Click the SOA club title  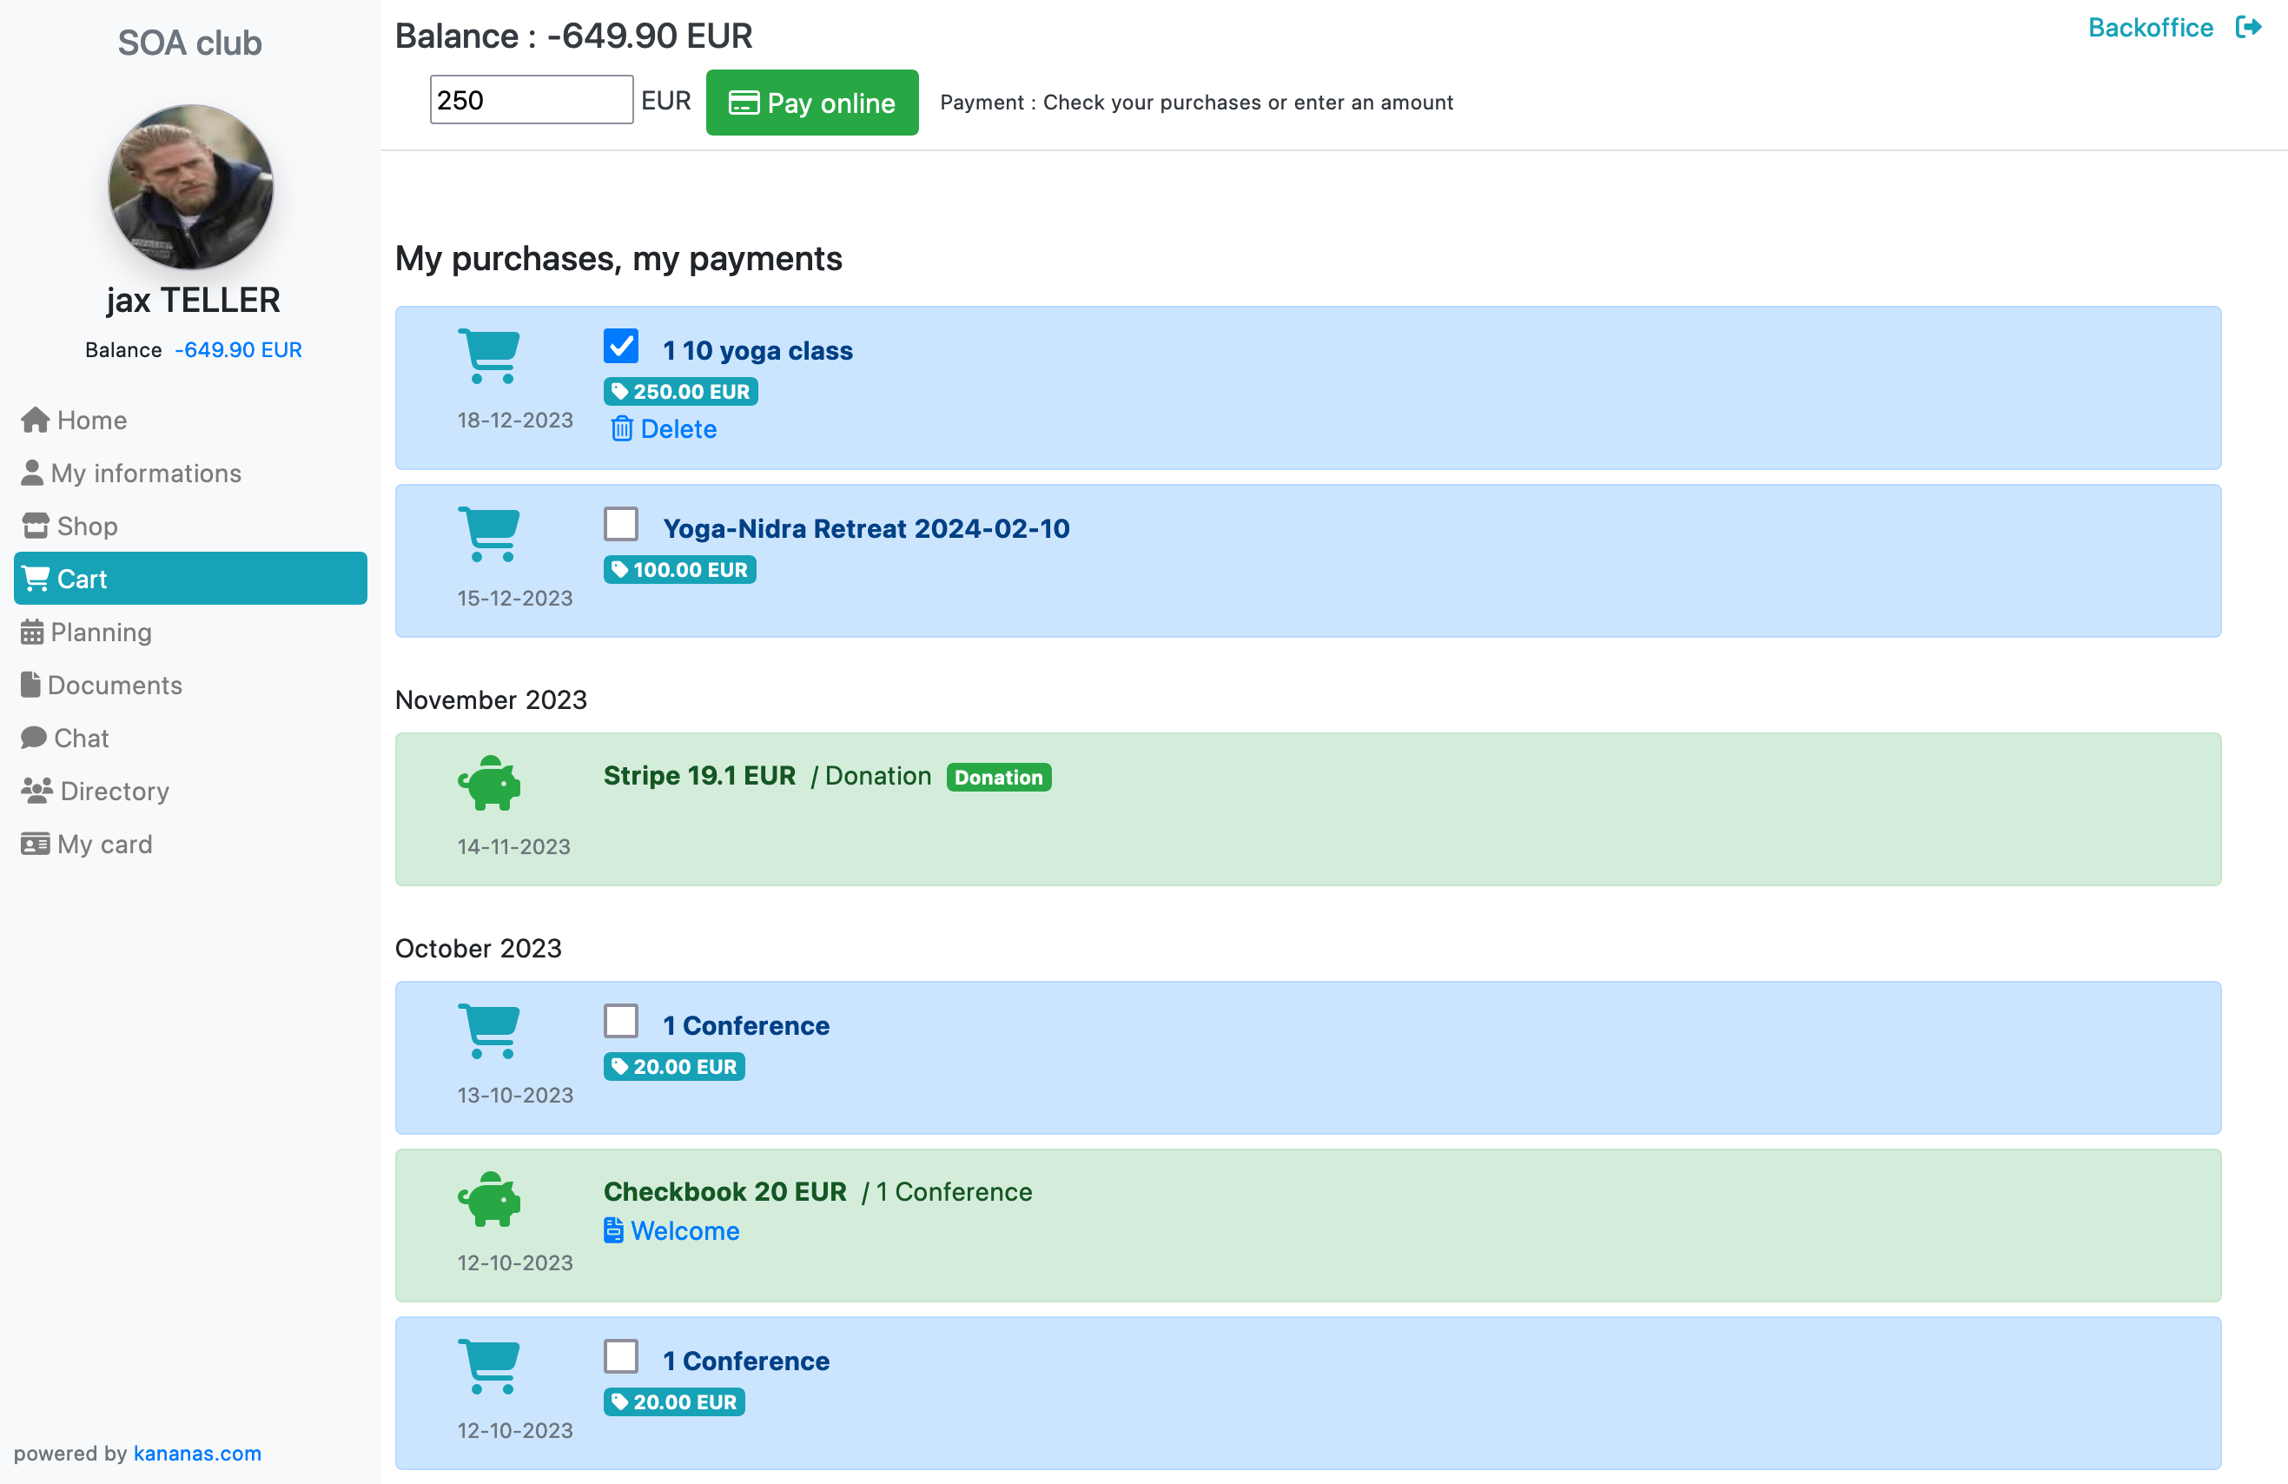[x=189, y=43]
